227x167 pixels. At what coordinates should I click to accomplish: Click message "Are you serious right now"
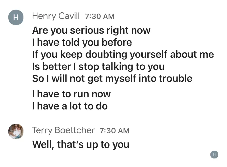click(91, 31)
